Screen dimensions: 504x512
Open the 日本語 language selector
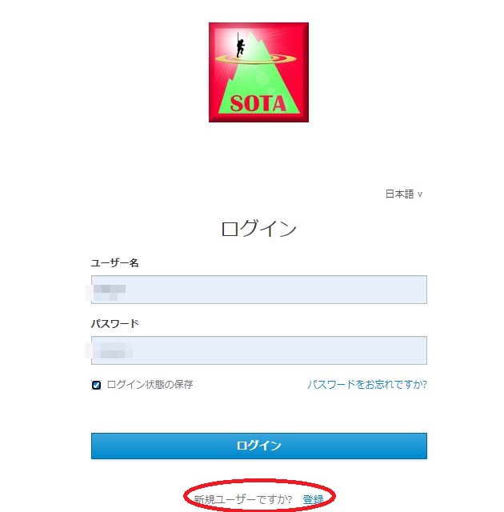coord(404,194)
